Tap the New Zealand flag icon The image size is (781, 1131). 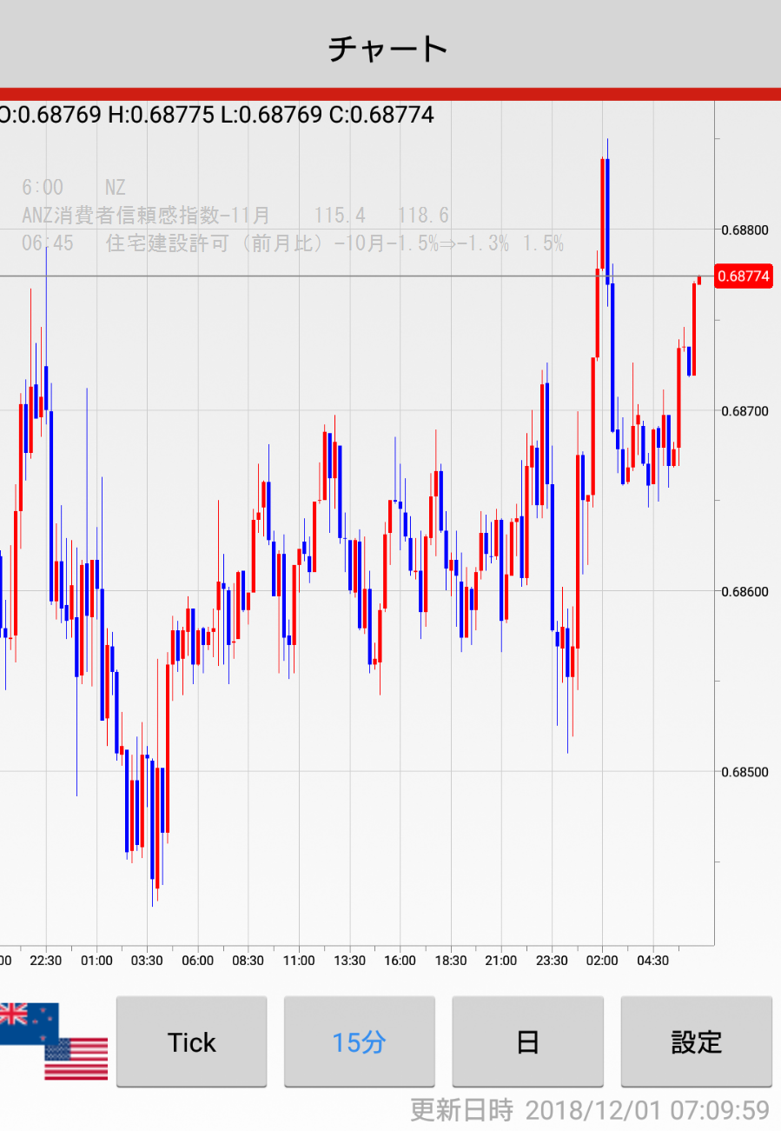coord(28,1023)
